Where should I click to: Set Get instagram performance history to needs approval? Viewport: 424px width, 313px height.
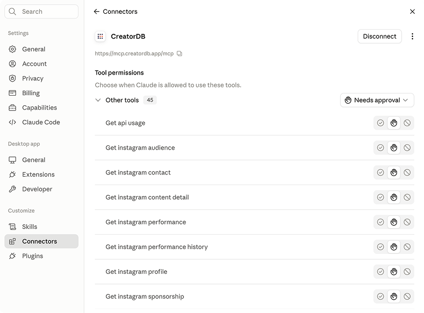click(x=394, y=247)
